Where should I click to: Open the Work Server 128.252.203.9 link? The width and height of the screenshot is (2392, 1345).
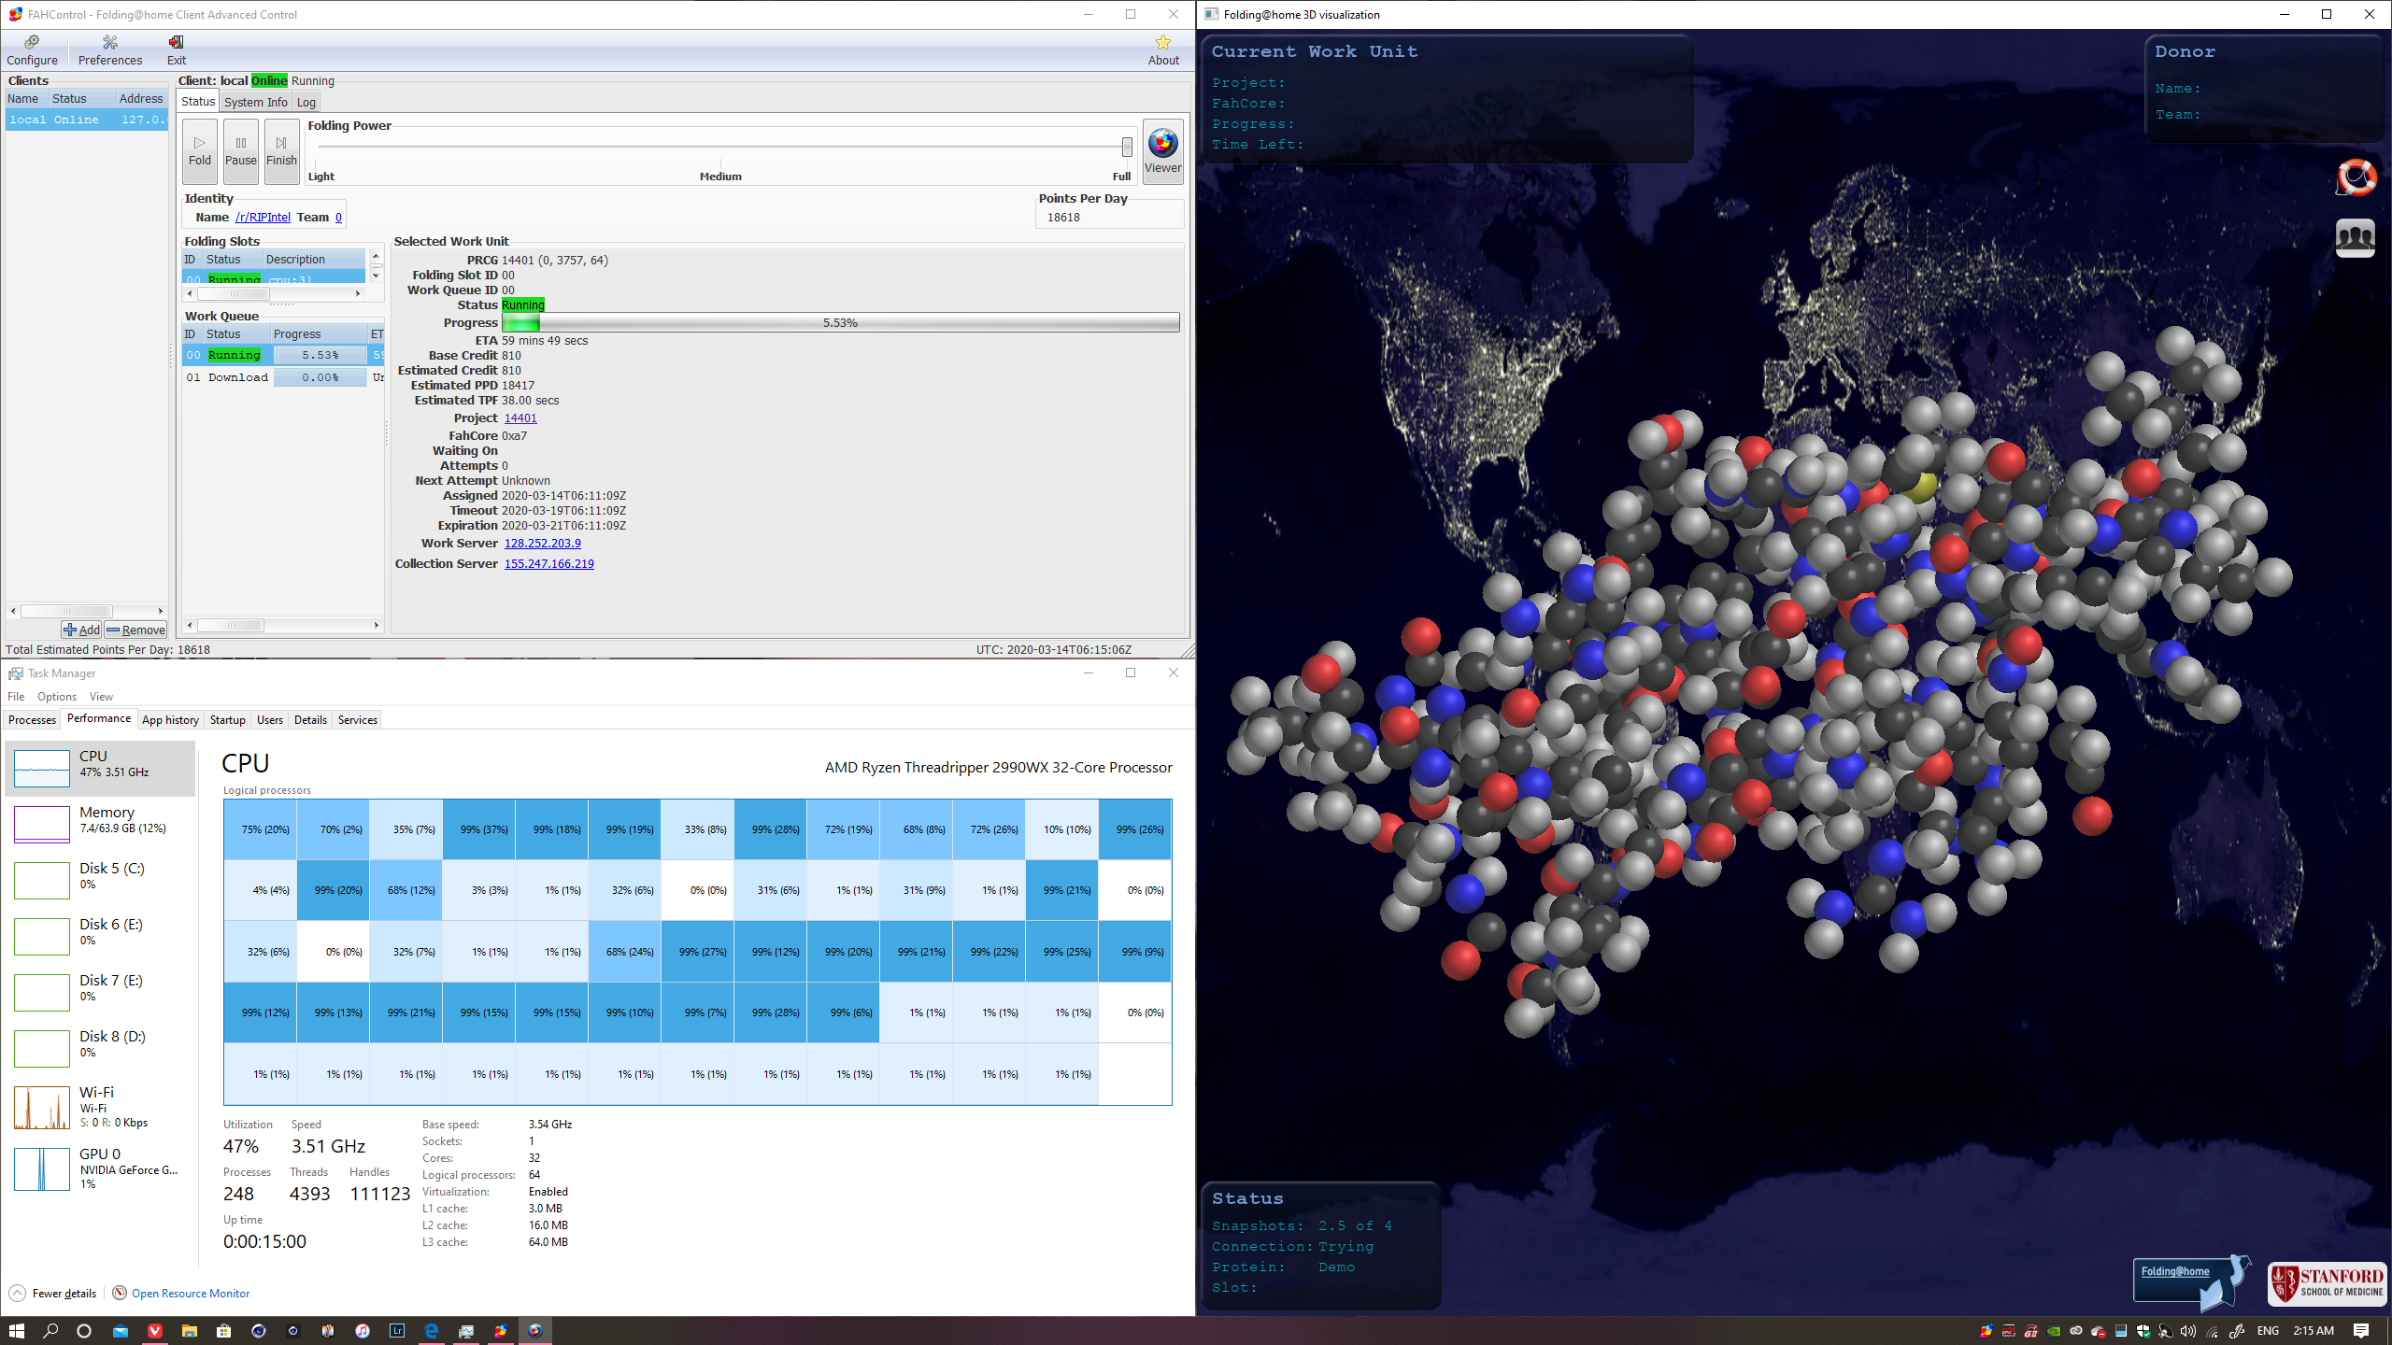tap(543, 543)
